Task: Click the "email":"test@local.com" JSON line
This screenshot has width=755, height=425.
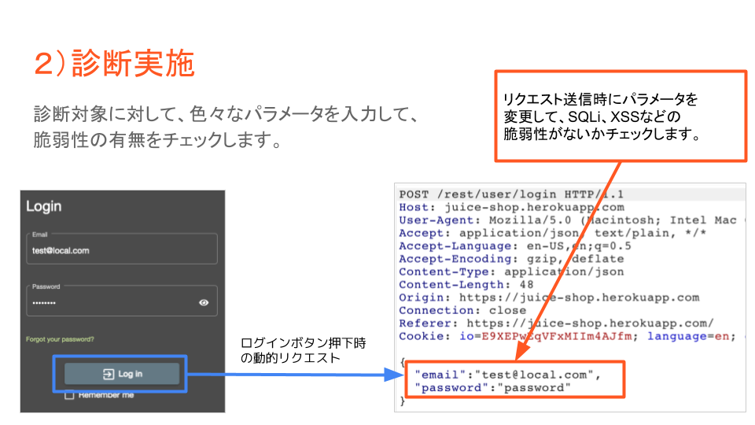Action: click(x=507, y=375)
